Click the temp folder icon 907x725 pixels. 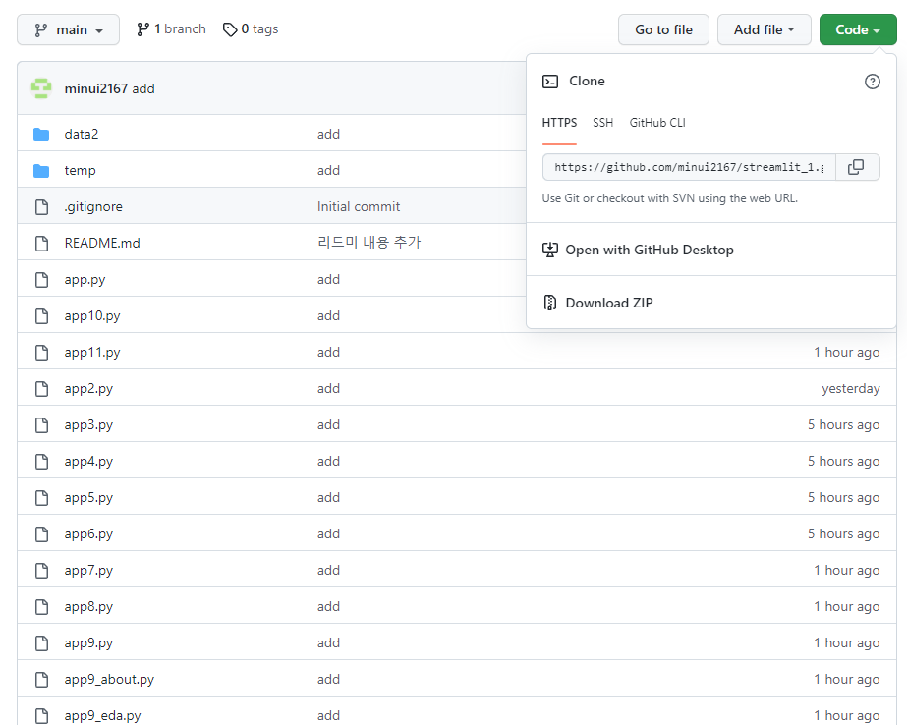(x=41, y=171)
